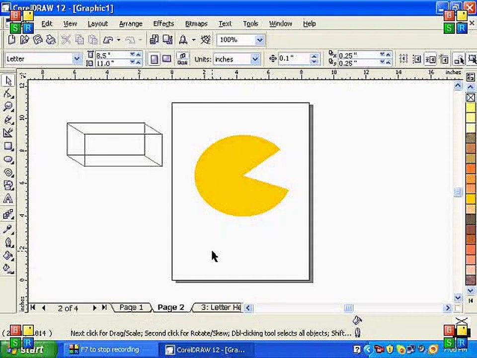This screenshot has height=358, width=477.
Task: Click the Application launcher icon
Action: (183, 40)
